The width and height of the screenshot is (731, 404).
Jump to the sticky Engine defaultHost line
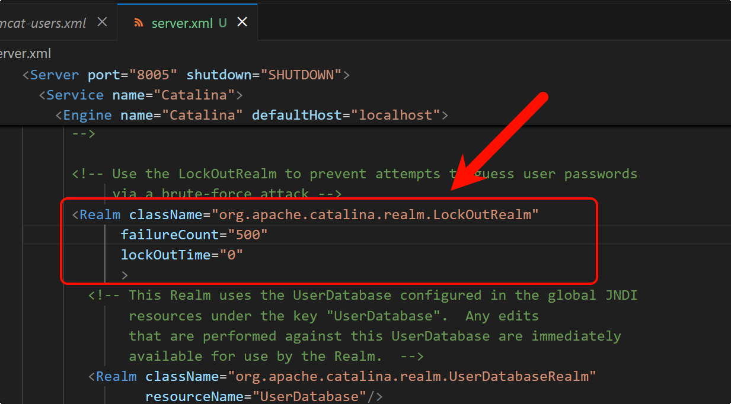click(x=251, y=115)
